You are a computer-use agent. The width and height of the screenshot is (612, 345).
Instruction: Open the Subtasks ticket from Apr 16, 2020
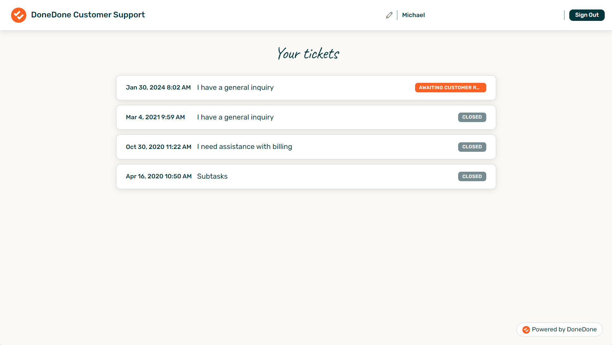point(306,176)
